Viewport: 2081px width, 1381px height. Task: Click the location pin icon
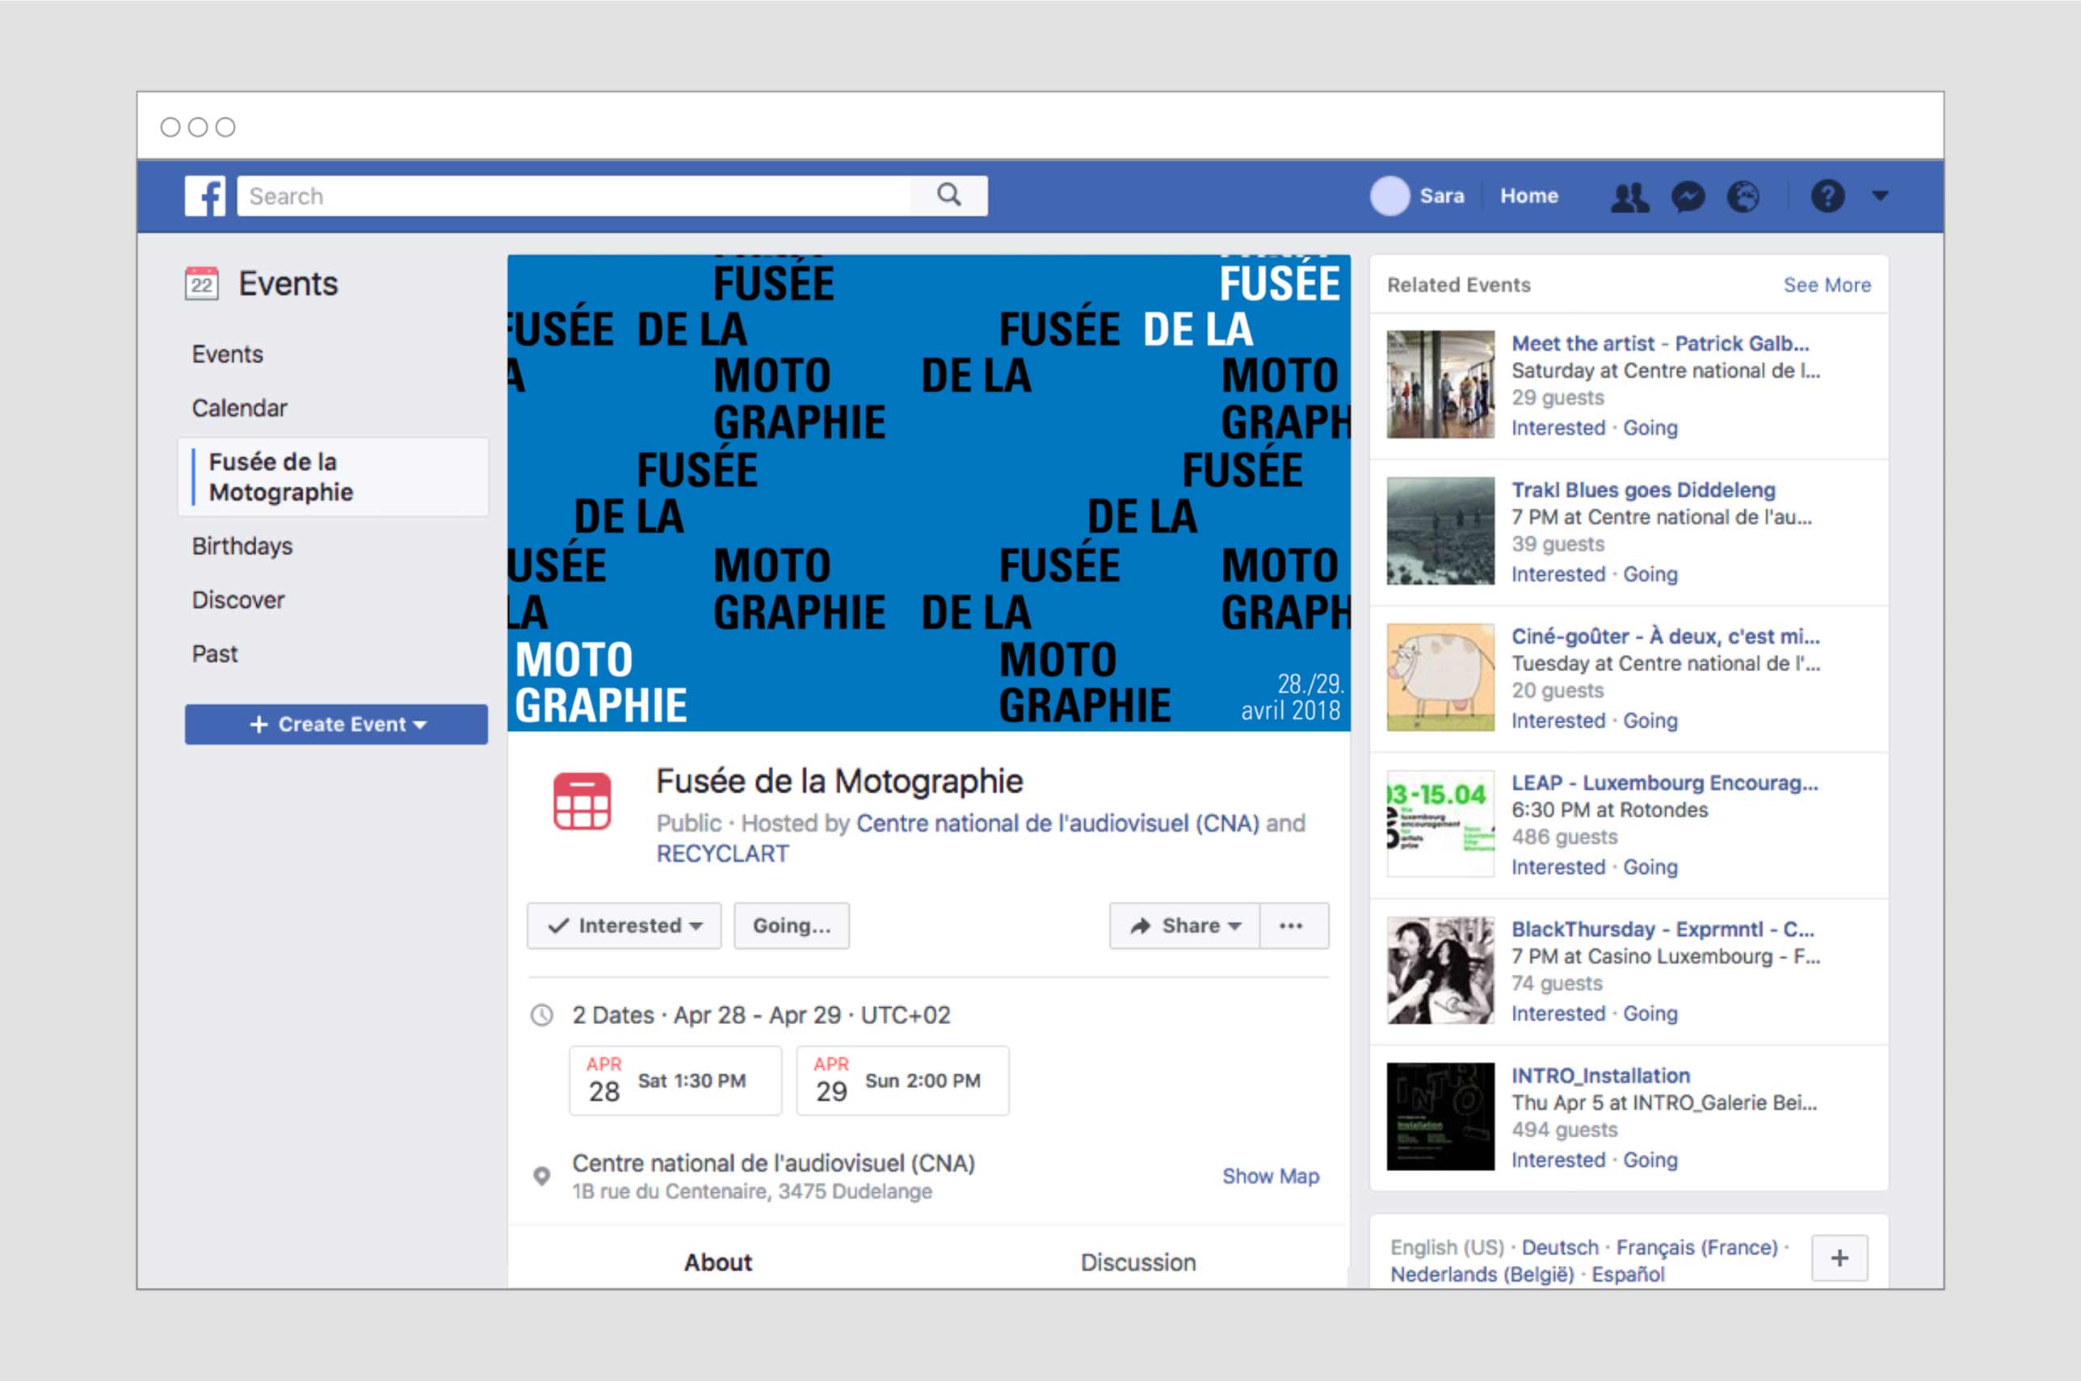point(542,1176)
